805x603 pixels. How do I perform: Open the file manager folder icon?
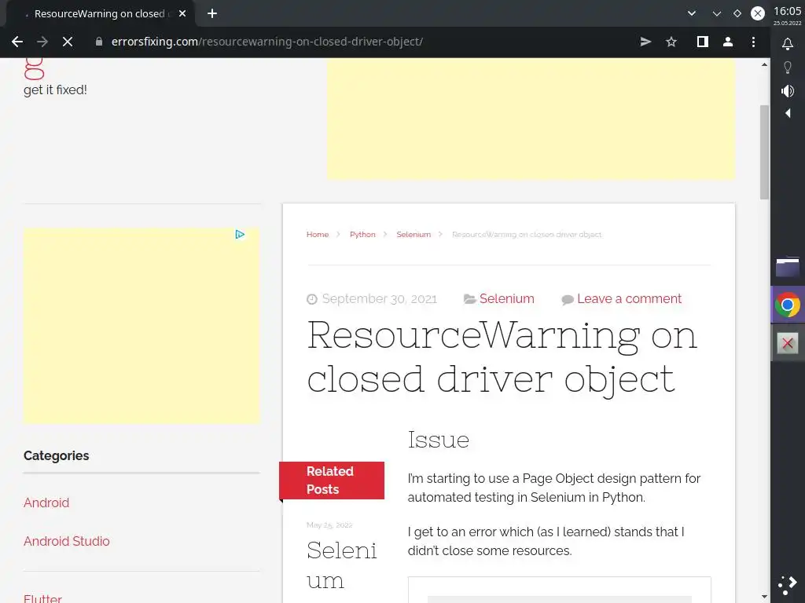788,267
